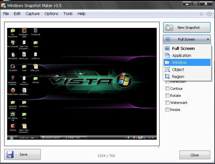The image size is (215, 164).
Task: Enable the Rotate checkbox
Action: [x=167, y=96]
